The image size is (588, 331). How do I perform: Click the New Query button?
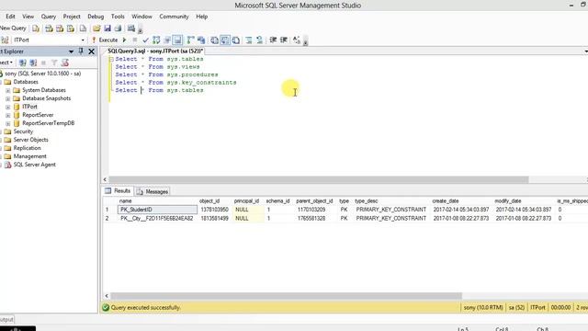13,29
